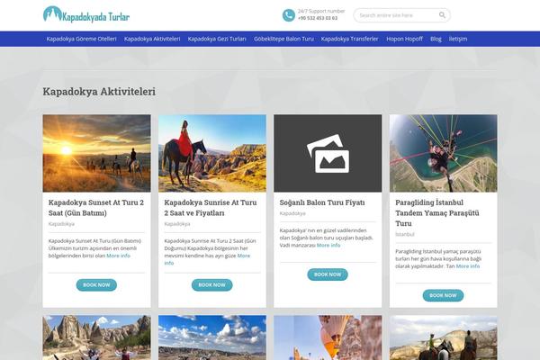The height and width of the screenshot is (360, 540).
Task: Click the search magnifier icon
Action: pos(442,15)
